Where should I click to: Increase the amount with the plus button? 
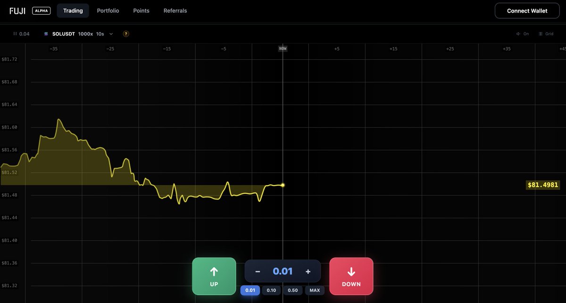point(308,271)
